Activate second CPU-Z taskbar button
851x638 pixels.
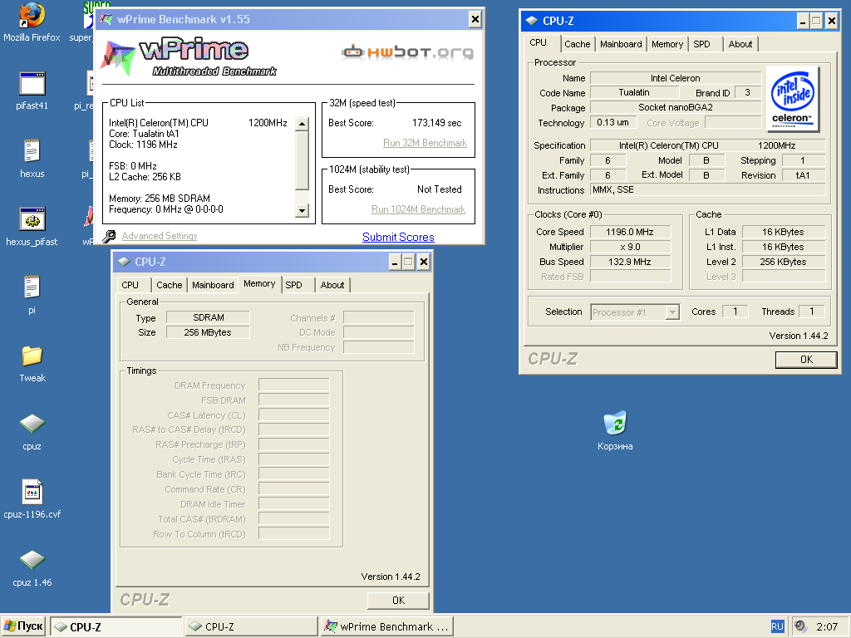click(251, 626)
